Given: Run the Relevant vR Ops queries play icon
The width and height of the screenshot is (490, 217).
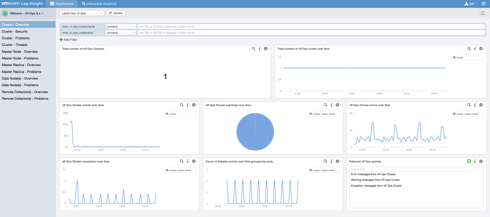Looking at the screenshot, I should pos(469,161).
